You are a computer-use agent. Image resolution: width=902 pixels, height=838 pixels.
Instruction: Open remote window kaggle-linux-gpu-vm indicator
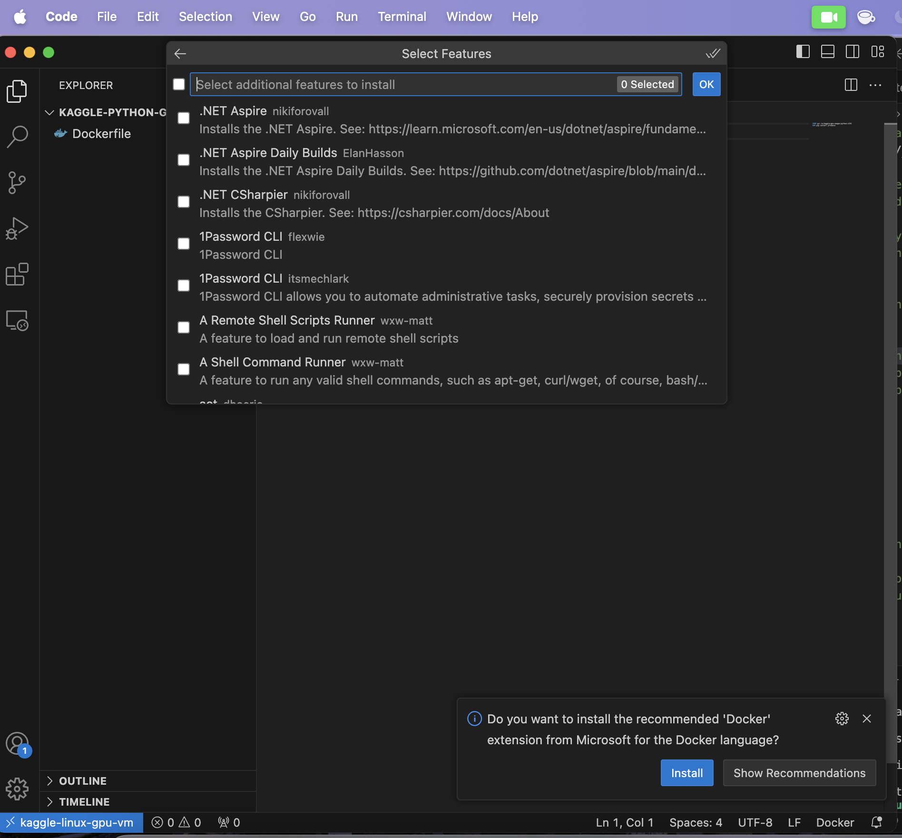[71, 822]
